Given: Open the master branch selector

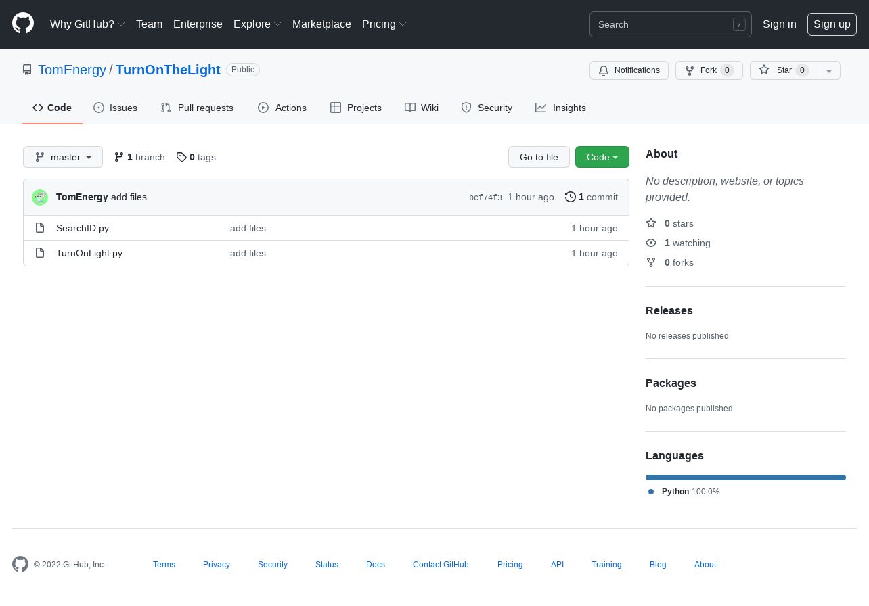Looking at the screenshot, I should tap(63, 157).
